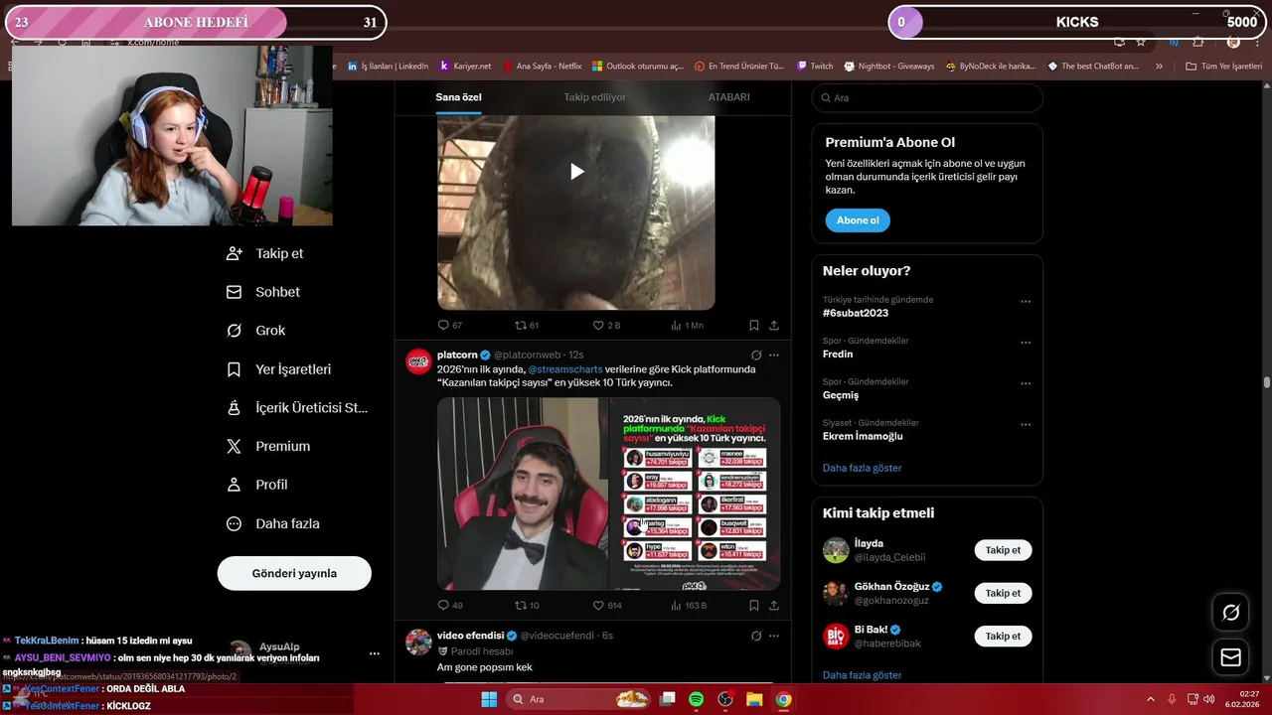
Task: Open the floating Grok button
Action: 1230,613
